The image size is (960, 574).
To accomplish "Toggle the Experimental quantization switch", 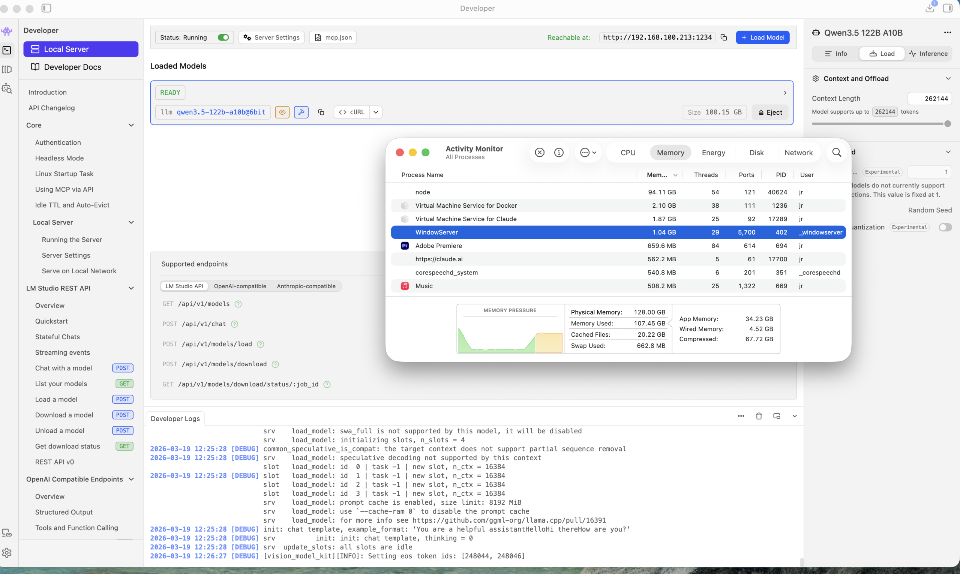I will point(945,228).
